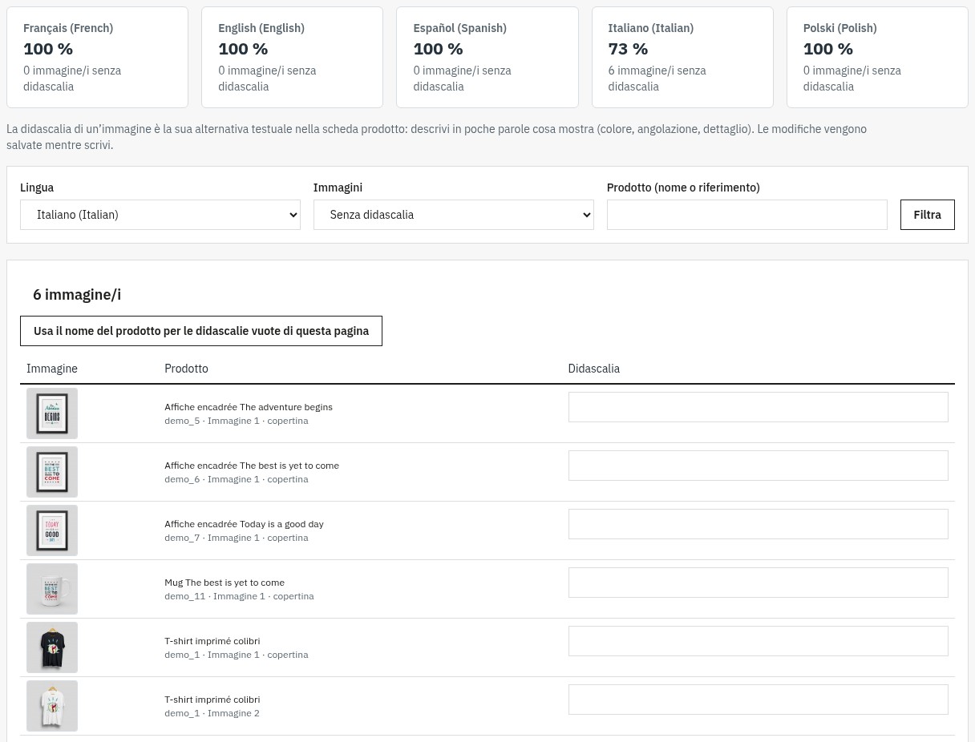The width and height of the screenshot is (975, 742).
Task: Click the Immagine column header
Action: click(52, 369)
